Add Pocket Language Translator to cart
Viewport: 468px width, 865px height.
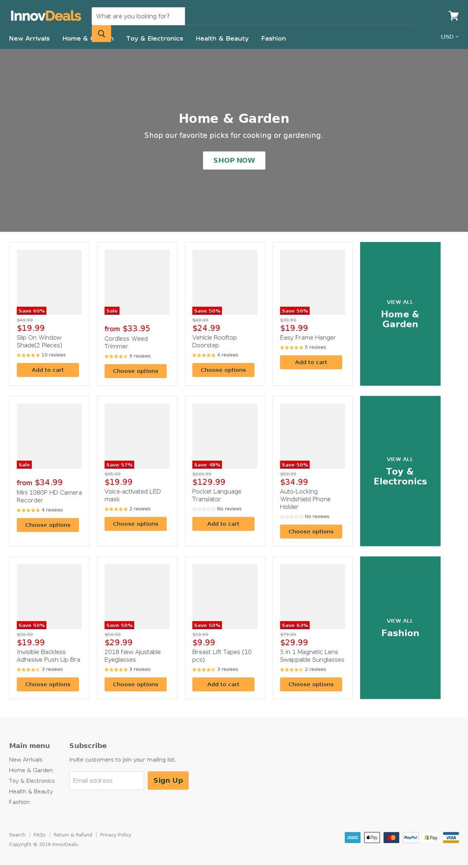(x=223, y=524)
